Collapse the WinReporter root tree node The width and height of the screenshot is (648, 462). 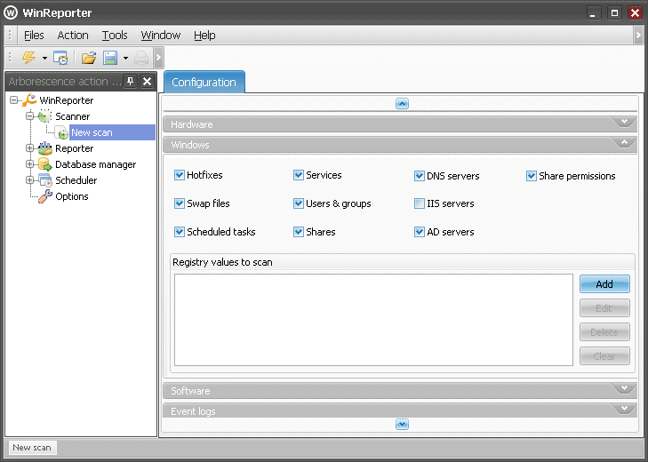13,100
